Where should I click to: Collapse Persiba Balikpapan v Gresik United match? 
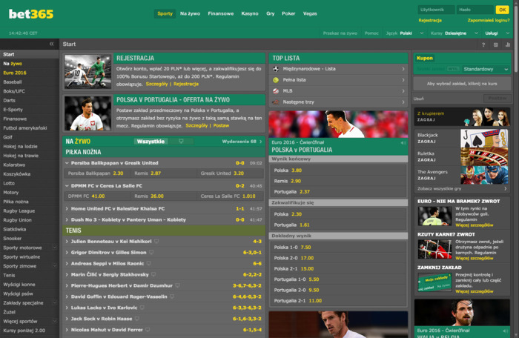tap(67, 163)
